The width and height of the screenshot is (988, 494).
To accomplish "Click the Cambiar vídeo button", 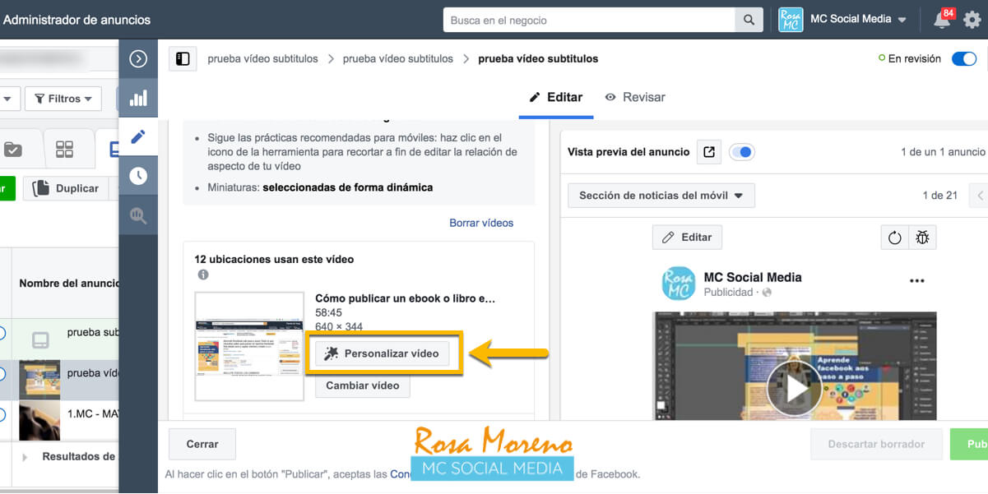I will coord(363,386).
